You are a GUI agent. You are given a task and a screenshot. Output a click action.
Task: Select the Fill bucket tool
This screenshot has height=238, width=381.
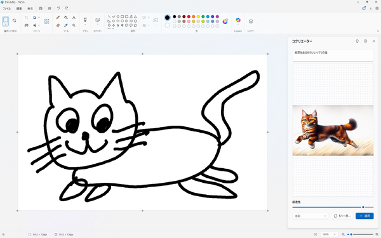(x=66, y=18)
